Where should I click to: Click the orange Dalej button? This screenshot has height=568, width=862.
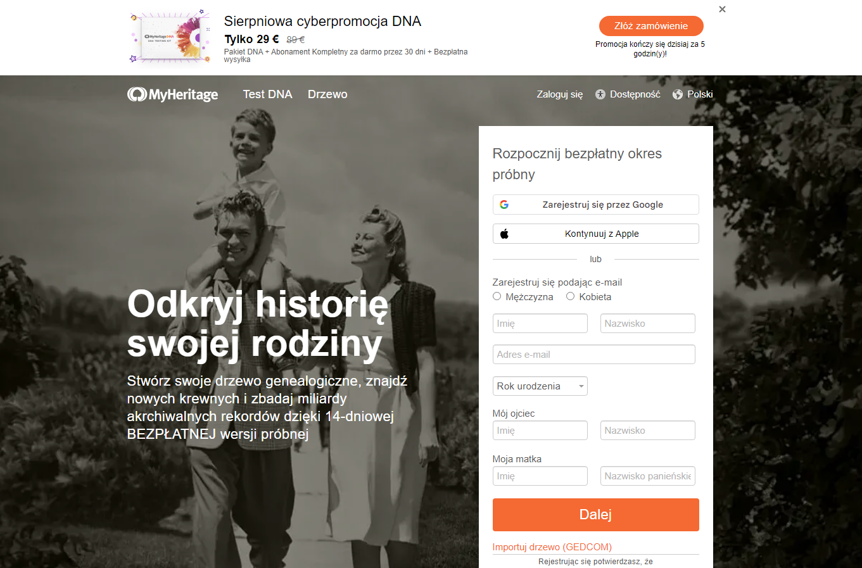coord(596,515)
